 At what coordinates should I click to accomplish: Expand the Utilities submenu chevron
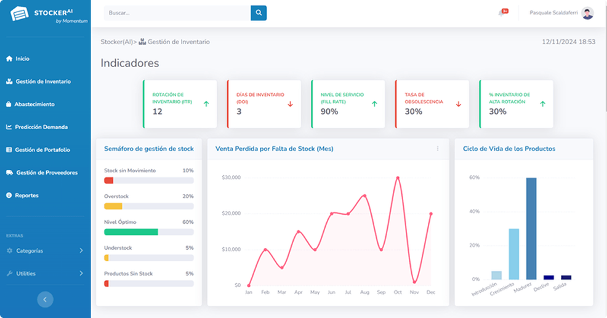(81, 274)
